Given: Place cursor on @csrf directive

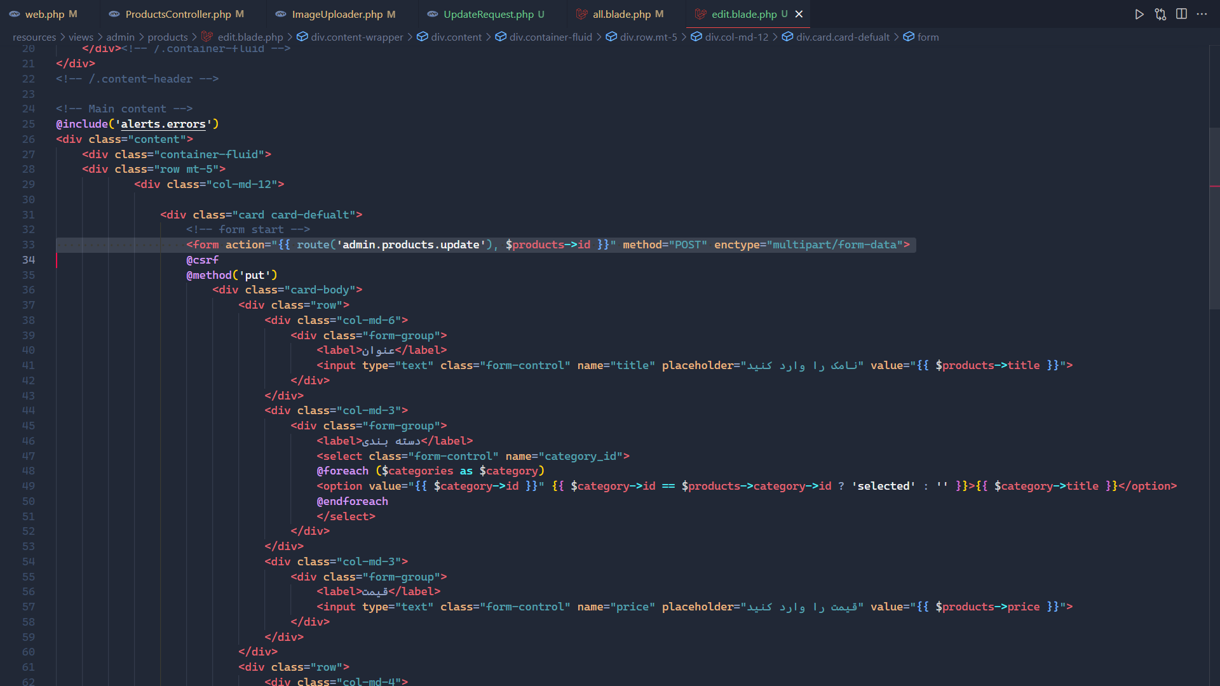Looking at the screenshot, I should [202, 260].
